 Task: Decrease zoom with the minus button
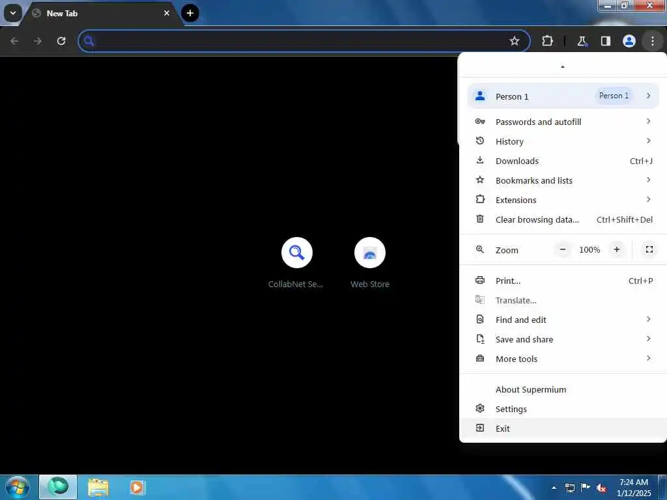pos(562,249)
